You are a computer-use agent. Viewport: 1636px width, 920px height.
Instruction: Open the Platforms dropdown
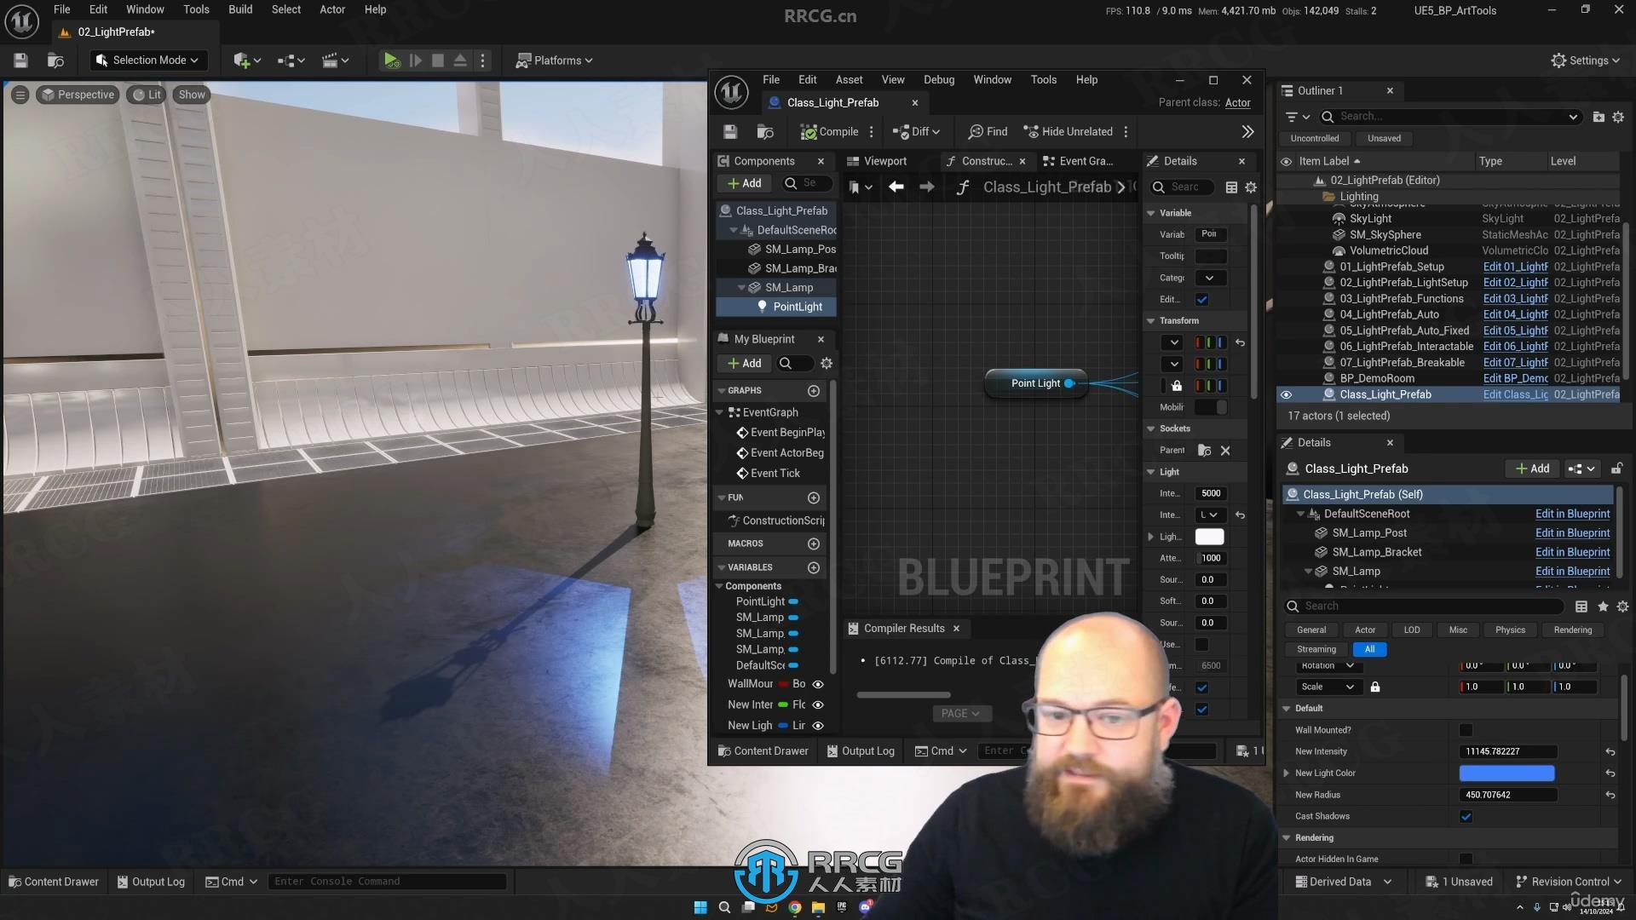tap(554, 60)
